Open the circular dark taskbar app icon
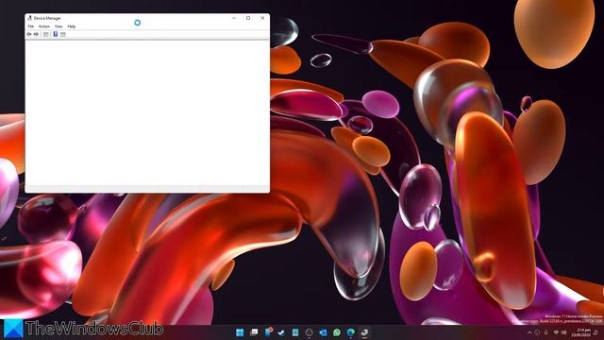Screen dimensions: 604x340 coord(309,332)
